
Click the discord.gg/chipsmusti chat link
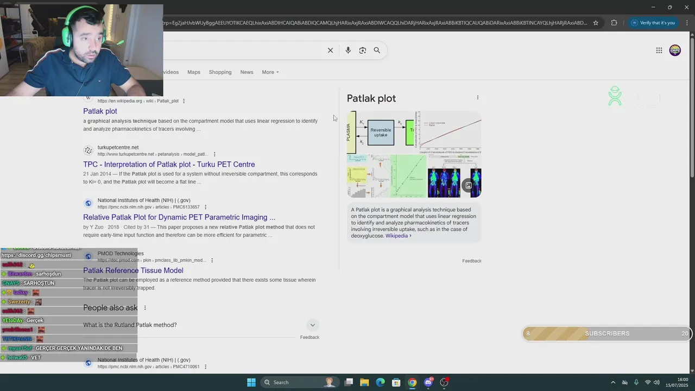tap(36, 255)
